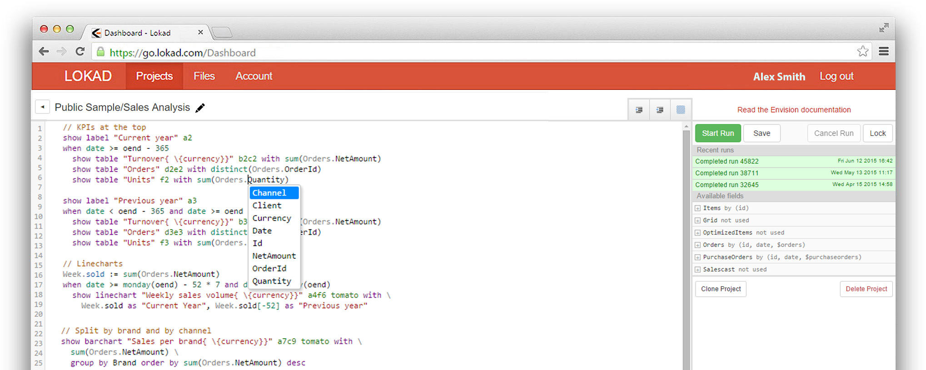Screen dimensions: 926x370
Task: Click Delete Project
Action: pos(866,289)
